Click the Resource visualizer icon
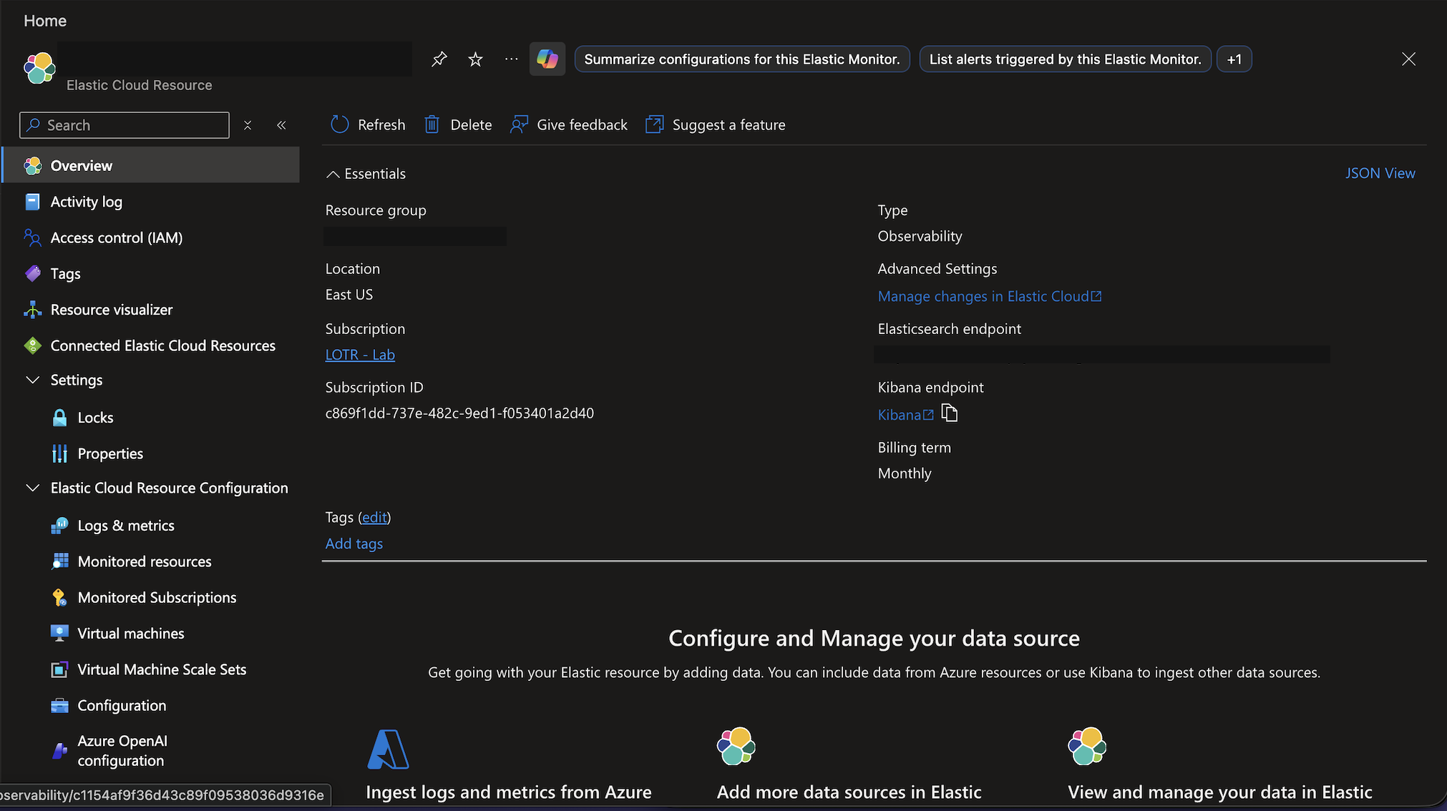 pyautogui.click(x=32, y=310)
